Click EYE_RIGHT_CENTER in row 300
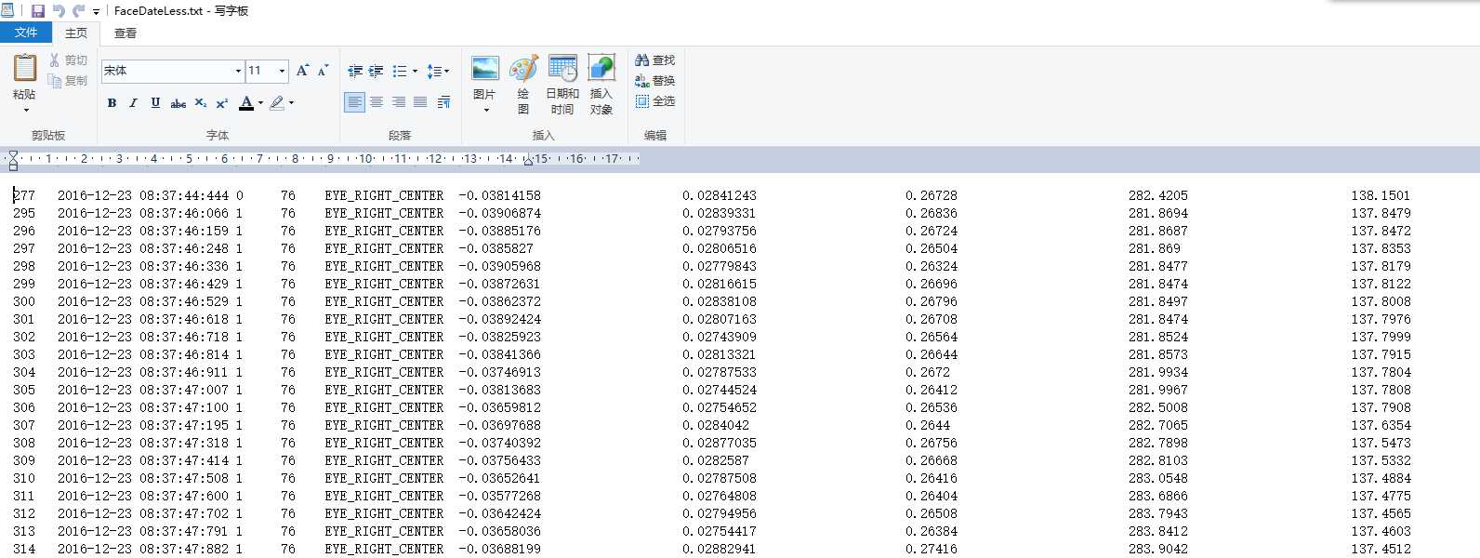Screen dimensions: 1480x558 pyautogui.click(x=384, y=301)
